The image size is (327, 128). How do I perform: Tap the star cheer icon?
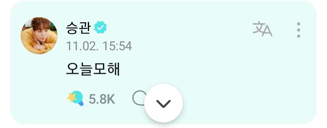click(x=75, y=98)
